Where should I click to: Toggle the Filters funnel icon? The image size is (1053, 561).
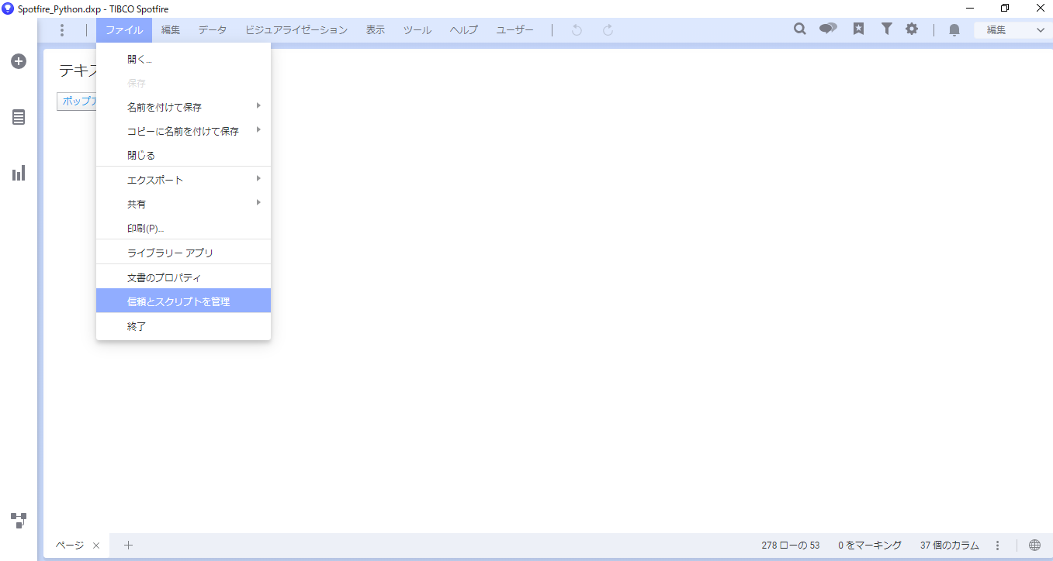(886, 29)
